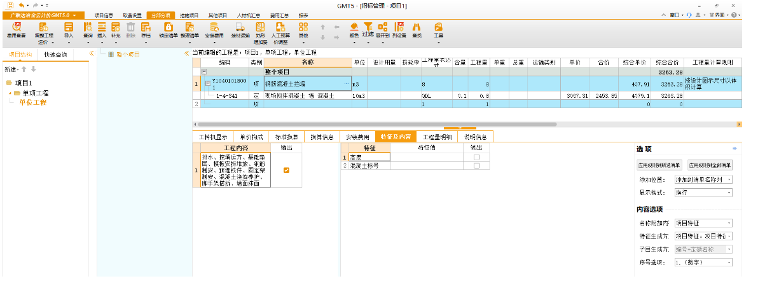Click the 查找 (Find) binoculars icon
758x295 pixels.
(417, 29)
